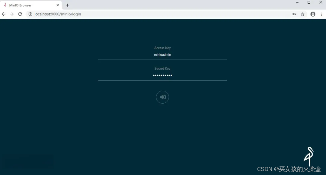Click the minioadmin text in Access Key
The height and width of the screenshot is (175, 326).
(162, 55)
